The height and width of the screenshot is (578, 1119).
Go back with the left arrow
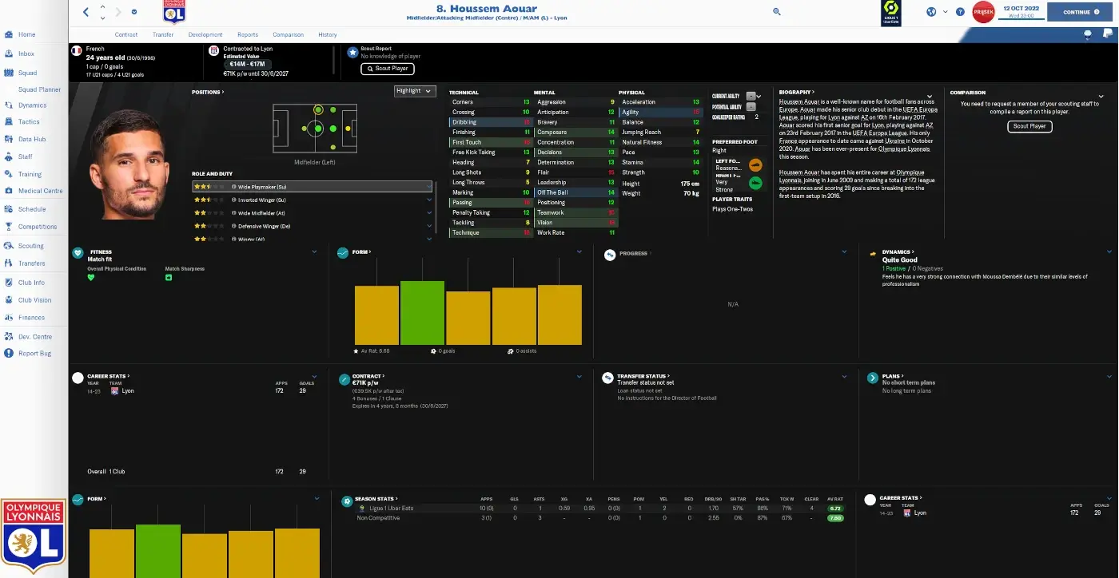pyautogui.click(x=86, y=12)
